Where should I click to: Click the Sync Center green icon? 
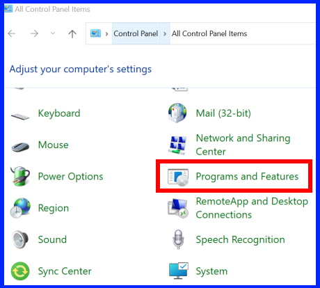click(x=20, y=271)
